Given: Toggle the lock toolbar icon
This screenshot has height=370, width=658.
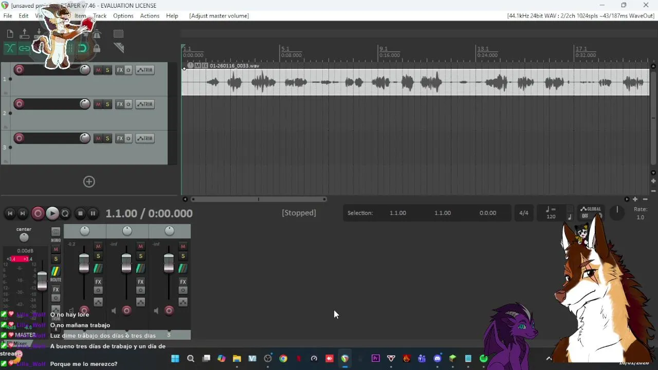Looking at the screenshot, I should click(97, 48).
